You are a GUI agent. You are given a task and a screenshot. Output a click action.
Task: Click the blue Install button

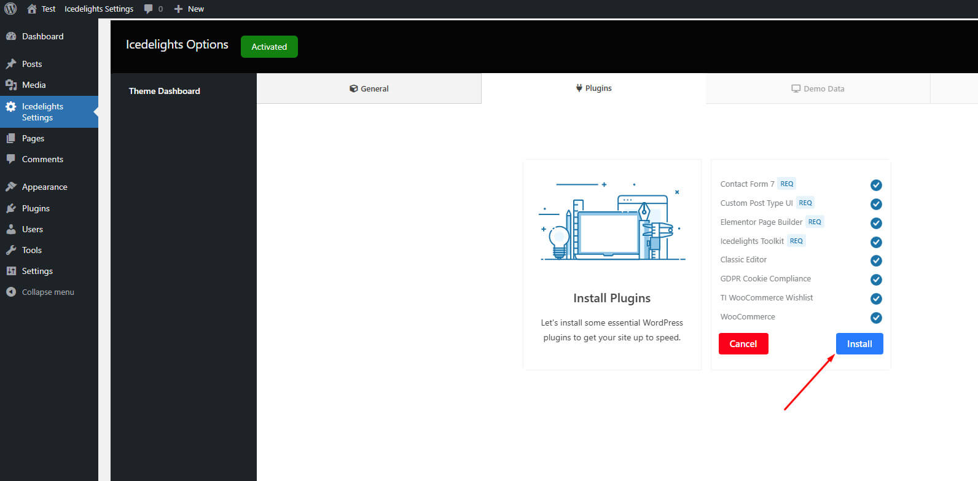[859, 343]
